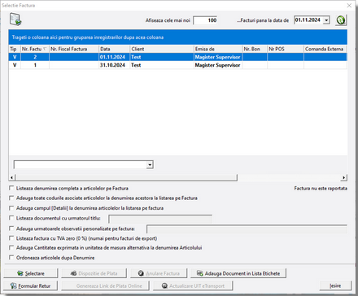Click the right arrow of horizontal scrollbar
Image resolution: width=358 pixels, height=296 pixels.
[x=344, y=177]
